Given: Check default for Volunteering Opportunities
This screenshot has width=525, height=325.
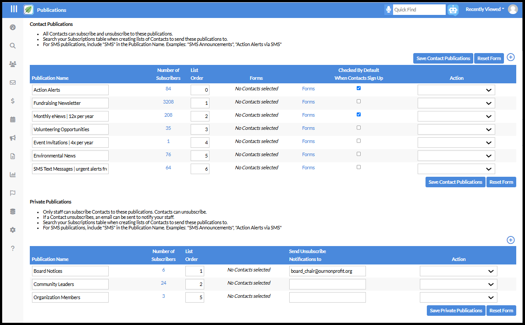Looking at the screenshot, I should 358,128.
